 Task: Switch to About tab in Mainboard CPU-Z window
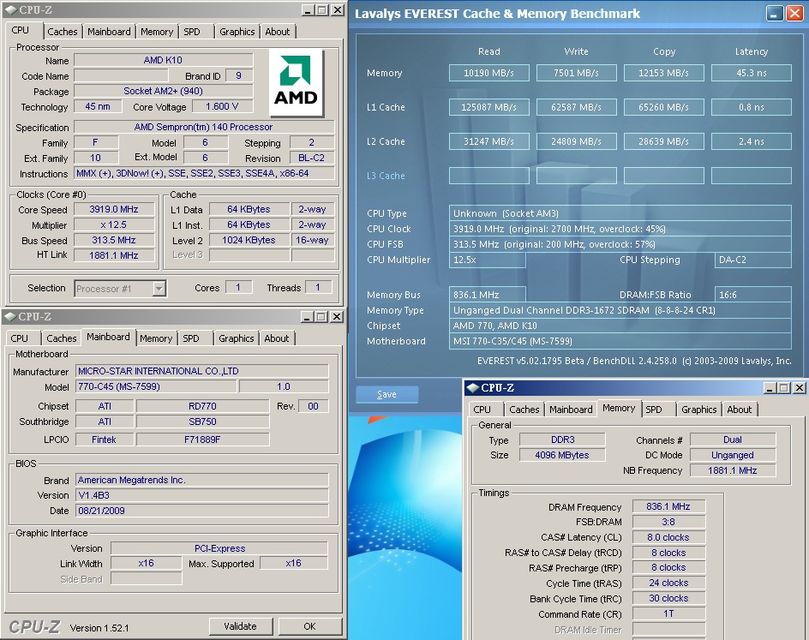pyautogui.click(x=277, y=338)
